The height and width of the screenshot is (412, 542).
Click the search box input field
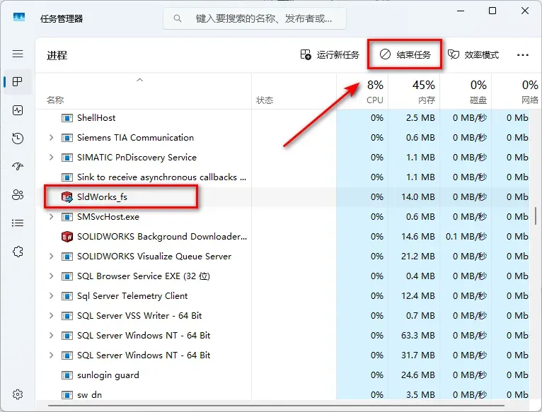(x=255, y=18)
